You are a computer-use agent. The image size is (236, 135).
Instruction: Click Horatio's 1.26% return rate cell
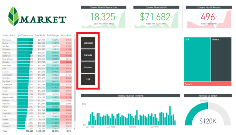pos(66,62)
